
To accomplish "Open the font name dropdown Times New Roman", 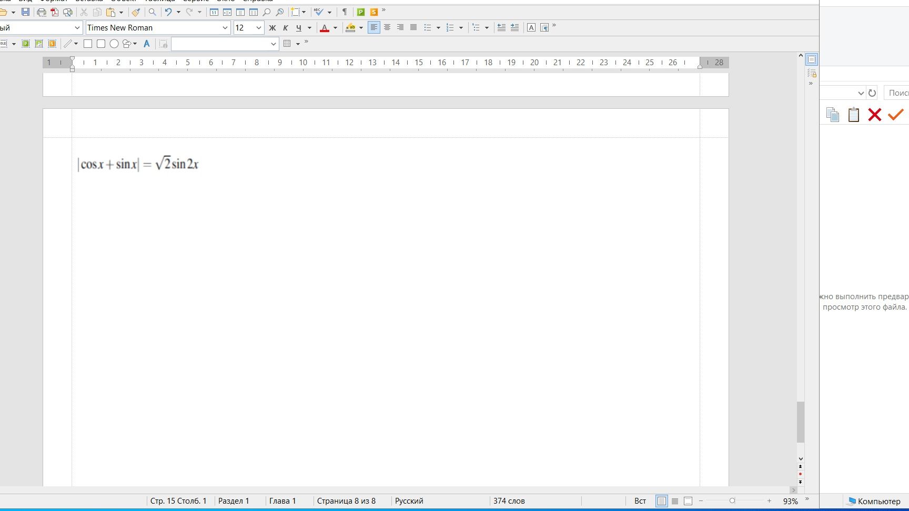I will [225, 28].
